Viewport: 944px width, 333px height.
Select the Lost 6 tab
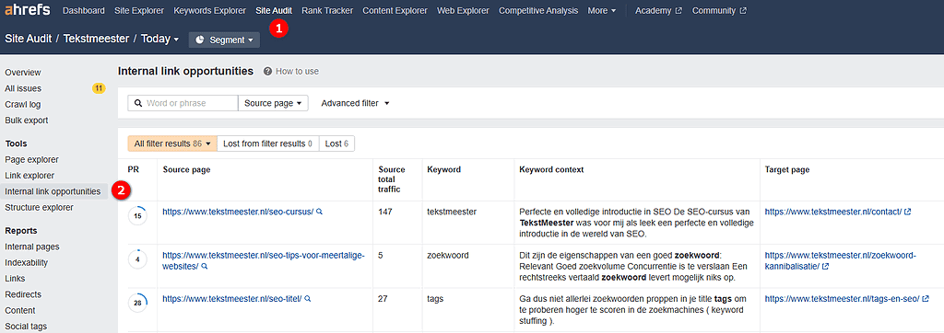tap(337, 144)
